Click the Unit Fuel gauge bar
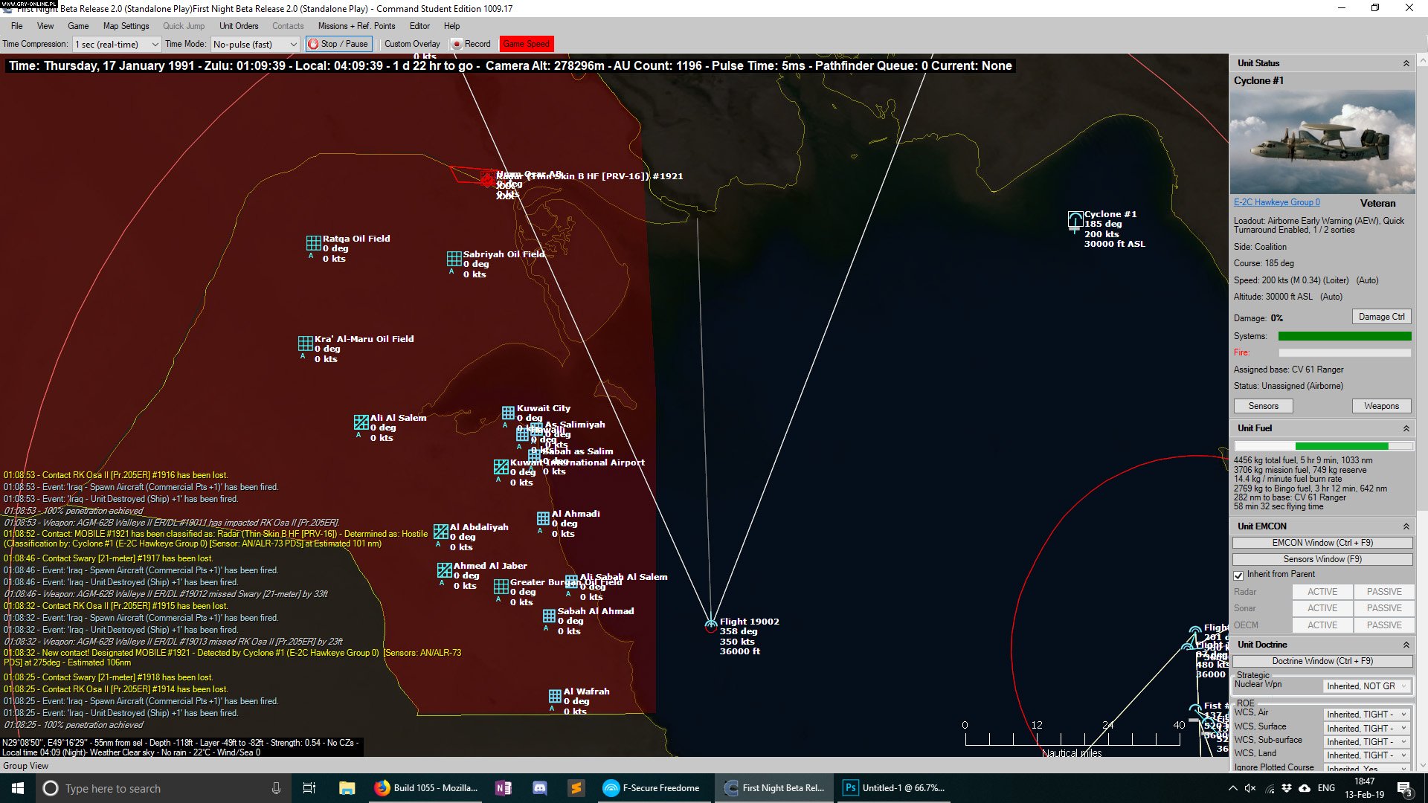The image size is (1428, 803). (x=1323, y=445)
